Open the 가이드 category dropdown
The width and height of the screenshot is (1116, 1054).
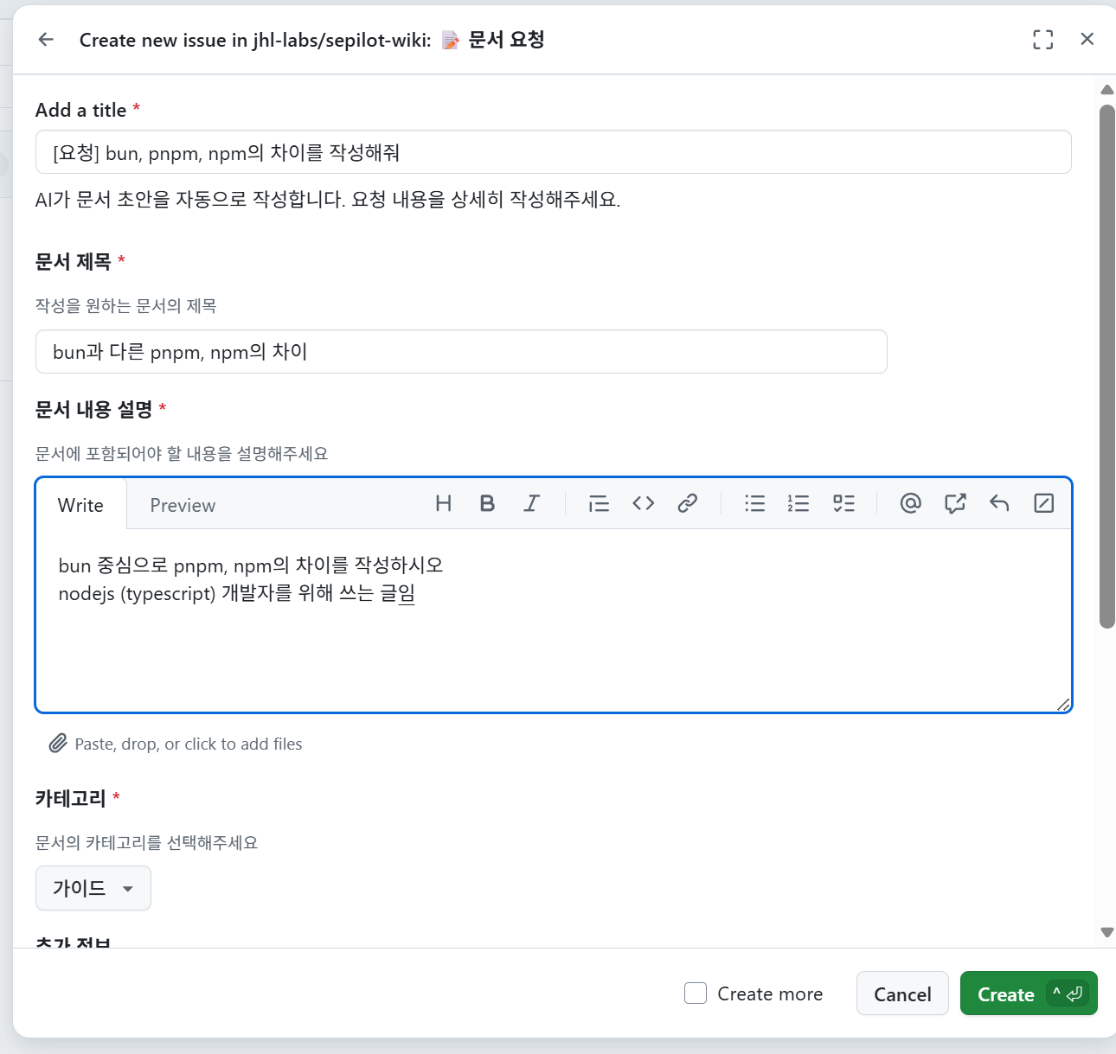click(x=93, y=888)
